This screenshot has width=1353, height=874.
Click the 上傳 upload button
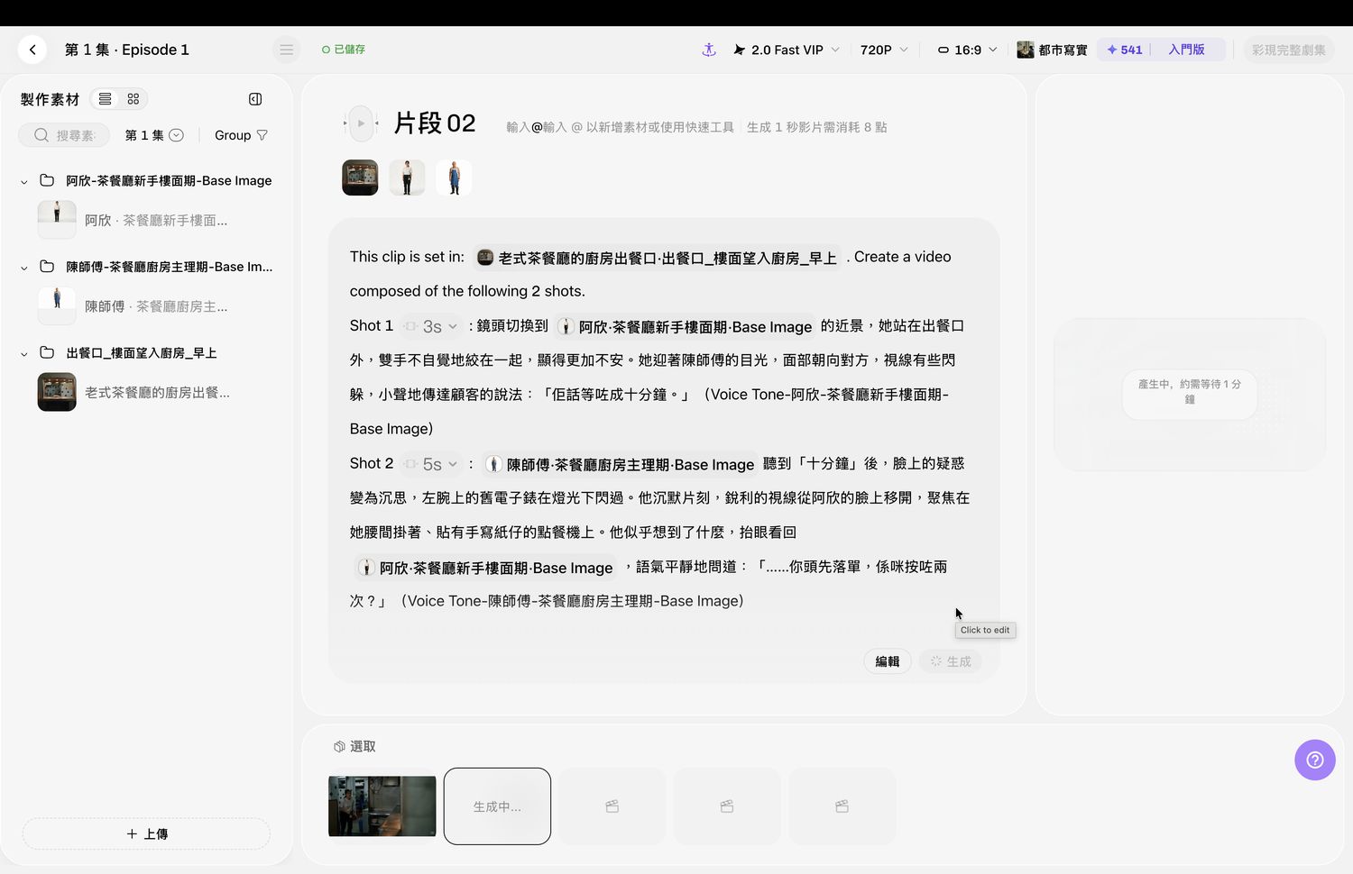[x=146, y=833]
